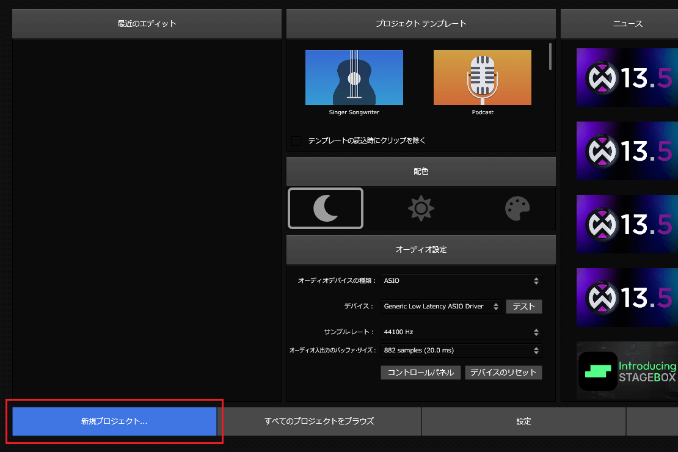Choose the Singer Songwriter guitar template
Image resolution: width=678 pixels, height=452 pixels.
click(x=354, y=78)
